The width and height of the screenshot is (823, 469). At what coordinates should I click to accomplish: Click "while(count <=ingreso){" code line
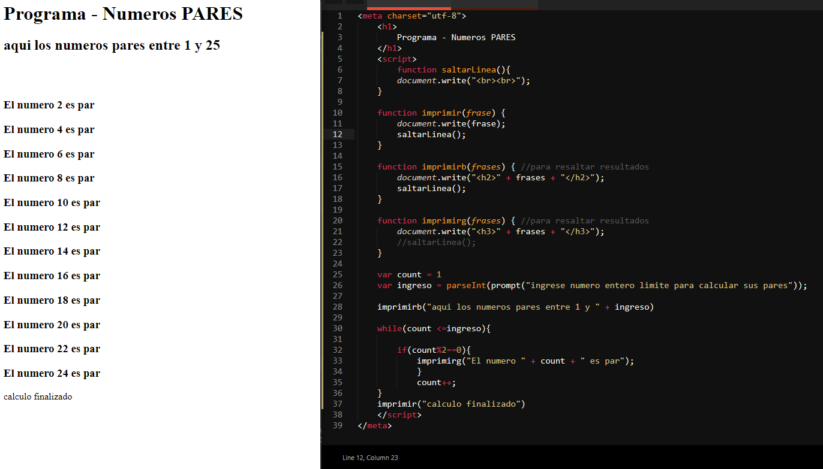coord(434,328)
